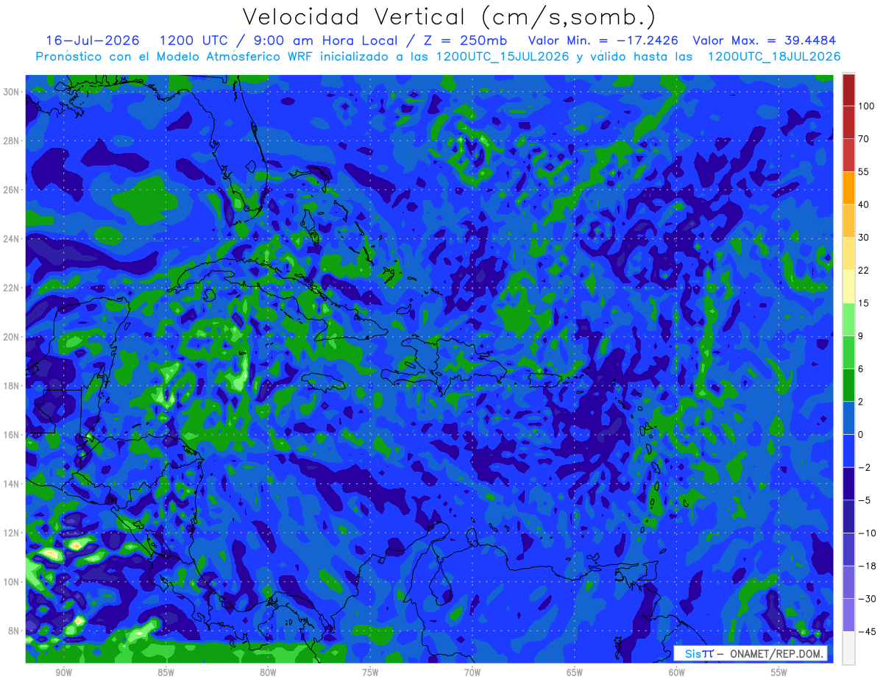Click the latitude label "18N"
The image size is (883, 682).
12,386
